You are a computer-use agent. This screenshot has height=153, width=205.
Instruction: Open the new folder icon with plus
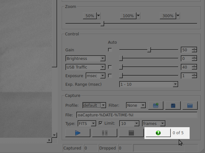156,106
